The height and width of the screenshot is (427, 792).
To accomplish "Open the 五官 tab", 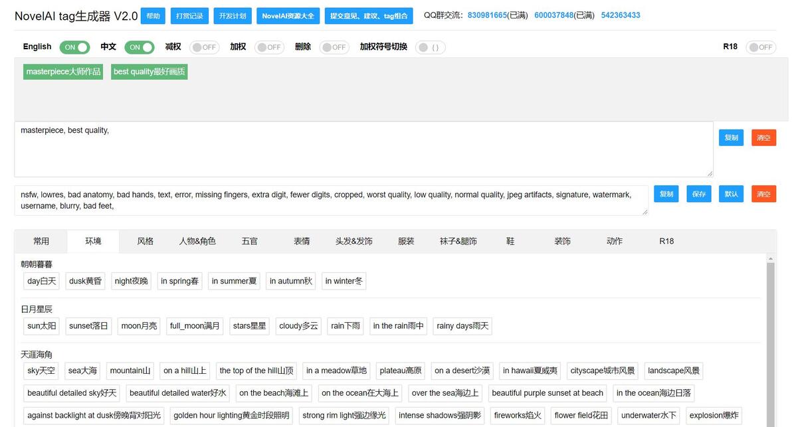I will click(250, 241).
